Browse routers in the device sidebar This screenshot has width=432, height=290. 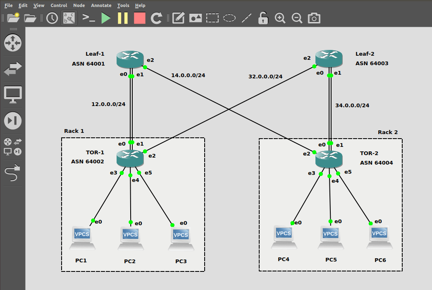(x=12, y=42)
